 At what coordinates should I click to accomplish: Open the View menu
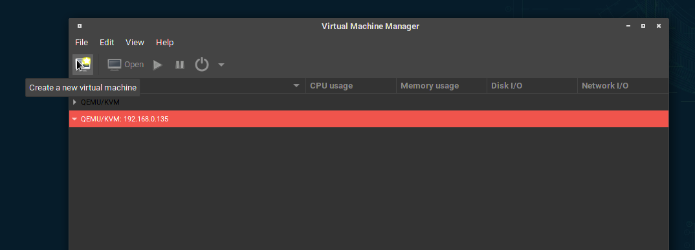(x=135, y=43)
